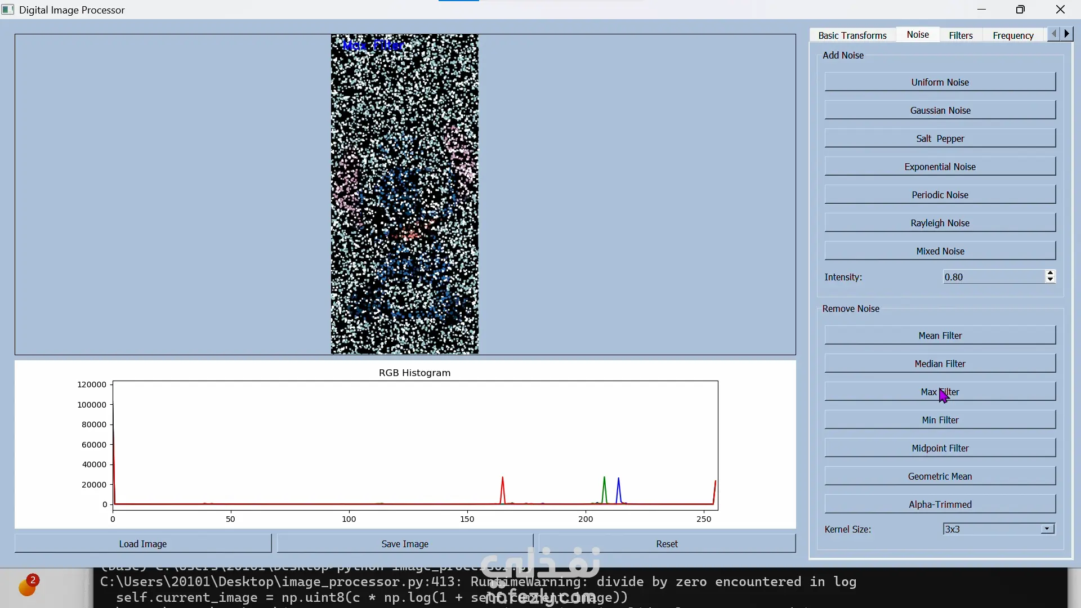
Task: Open the Filters tab
Action: (x=961, y=35)
